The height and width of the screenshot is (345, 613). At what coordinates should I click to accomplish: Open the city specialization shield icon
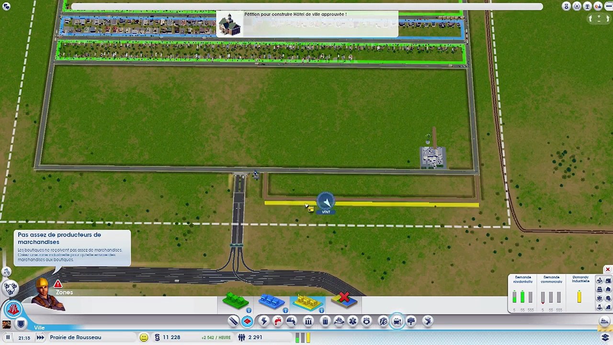click(21, 324)
